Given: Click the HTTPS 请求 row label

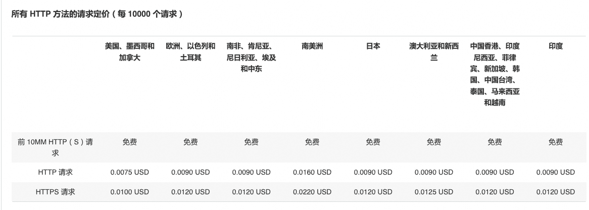Looking at the screenshot, I should 55,192.
